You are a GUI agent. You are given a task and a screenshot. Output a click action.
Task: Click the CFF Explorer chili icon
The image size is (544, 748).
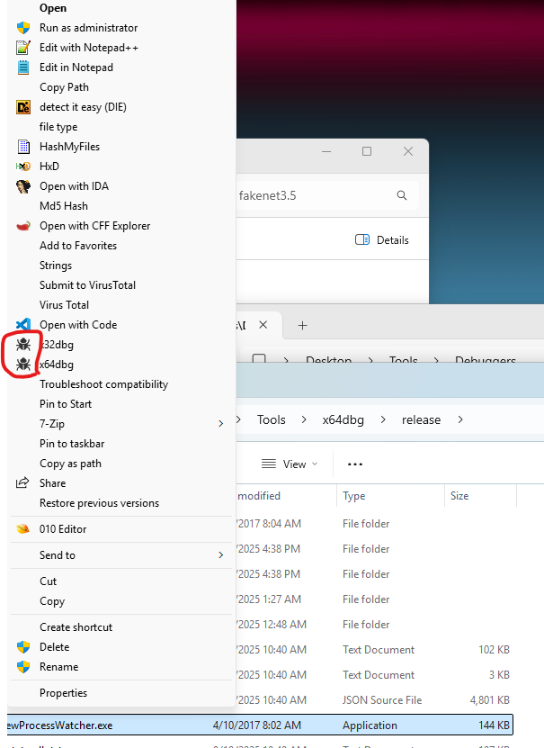tap(23, 226)
